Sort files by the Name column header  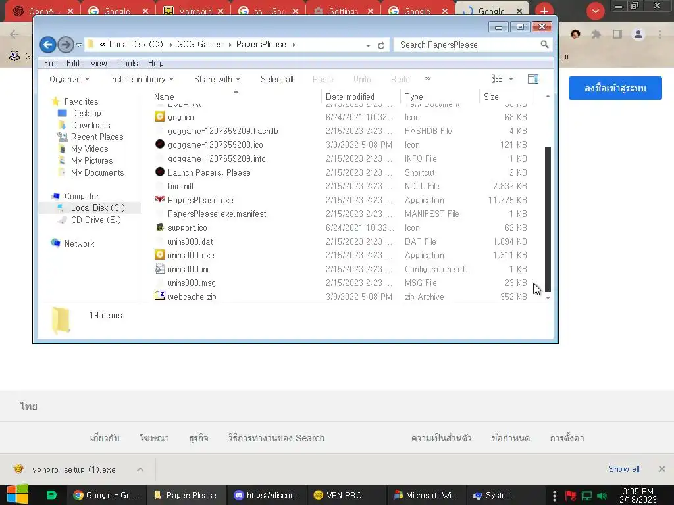(x=236, y=97)
